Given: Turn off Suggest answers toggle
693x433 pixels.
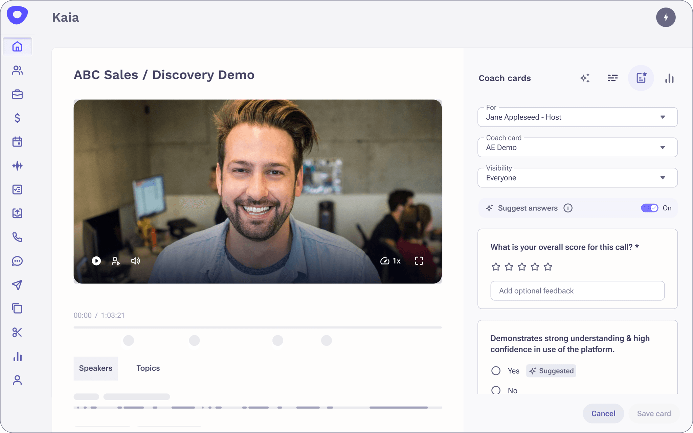Looking at the screenshot, I should click(649, 208).
